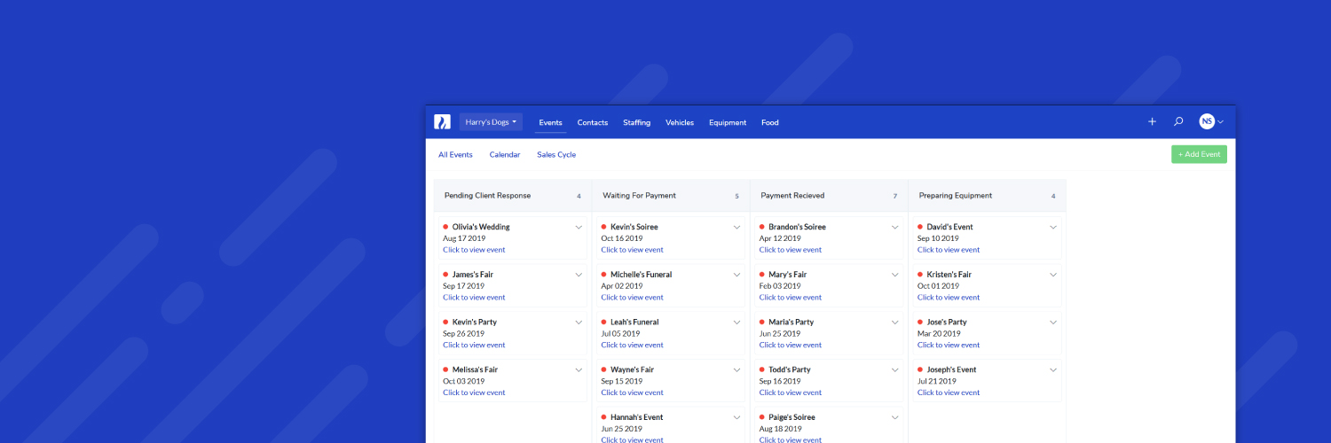Click view event link under Kevin's Soiree
1331x443 pixels.
[632, 250]
